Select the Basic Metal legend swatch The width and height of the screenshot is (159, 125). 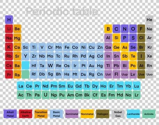pyautogui.click(x=56, y=114)
